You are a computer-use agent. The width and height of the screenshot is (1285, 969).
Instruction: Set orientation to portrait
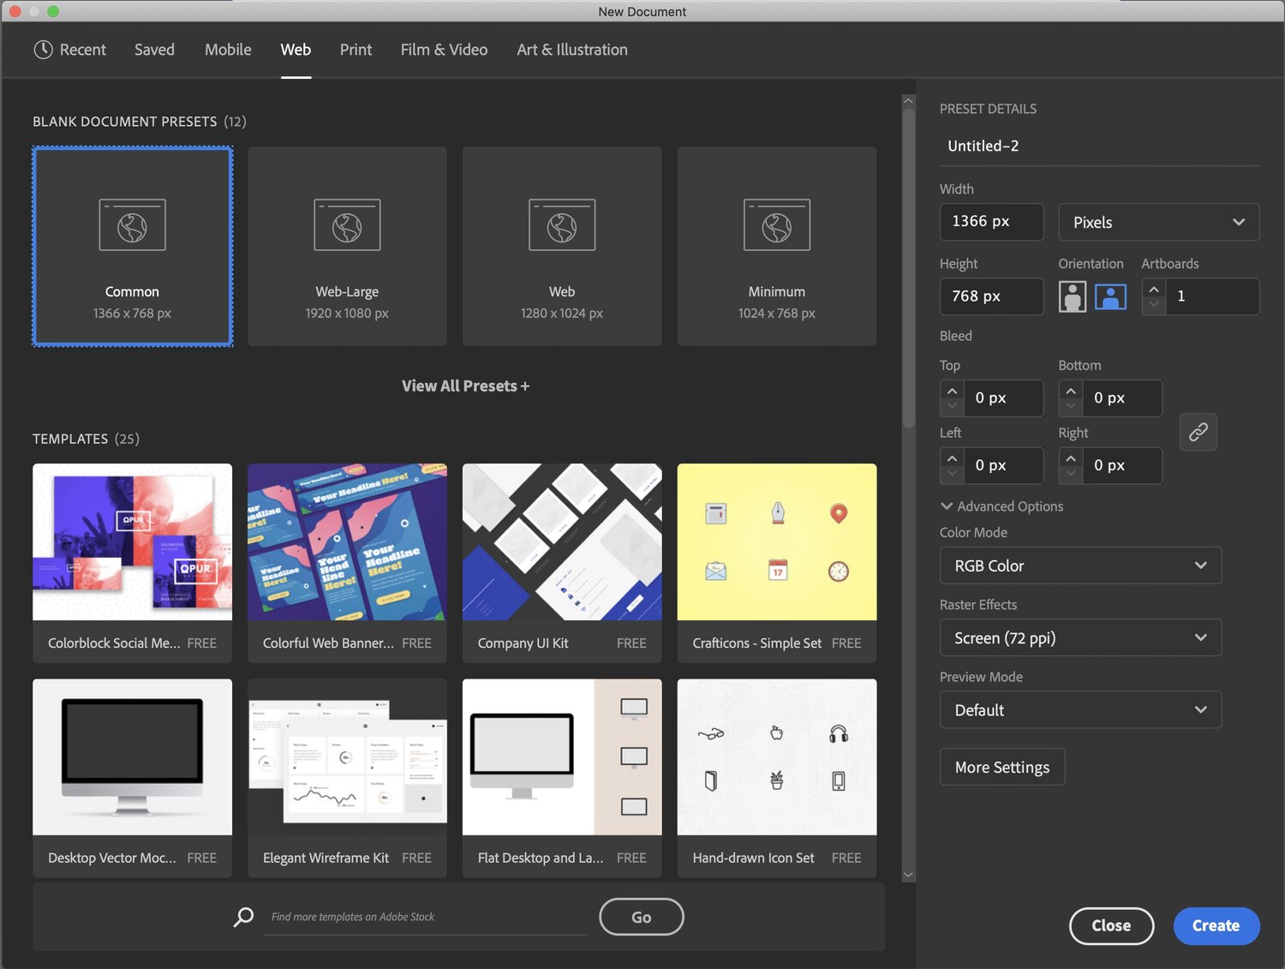click(1072, 296)
